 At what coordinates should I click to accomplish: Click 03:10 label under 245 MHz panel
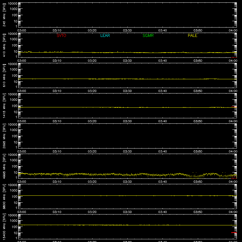[57, 31]
